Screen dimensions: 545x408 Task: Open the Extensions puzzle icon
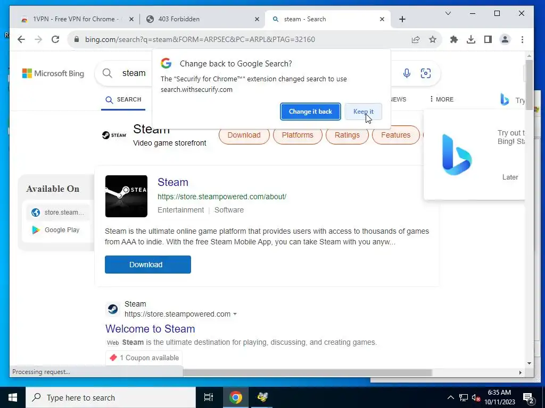pyautogui.click(x=454, y=39)
